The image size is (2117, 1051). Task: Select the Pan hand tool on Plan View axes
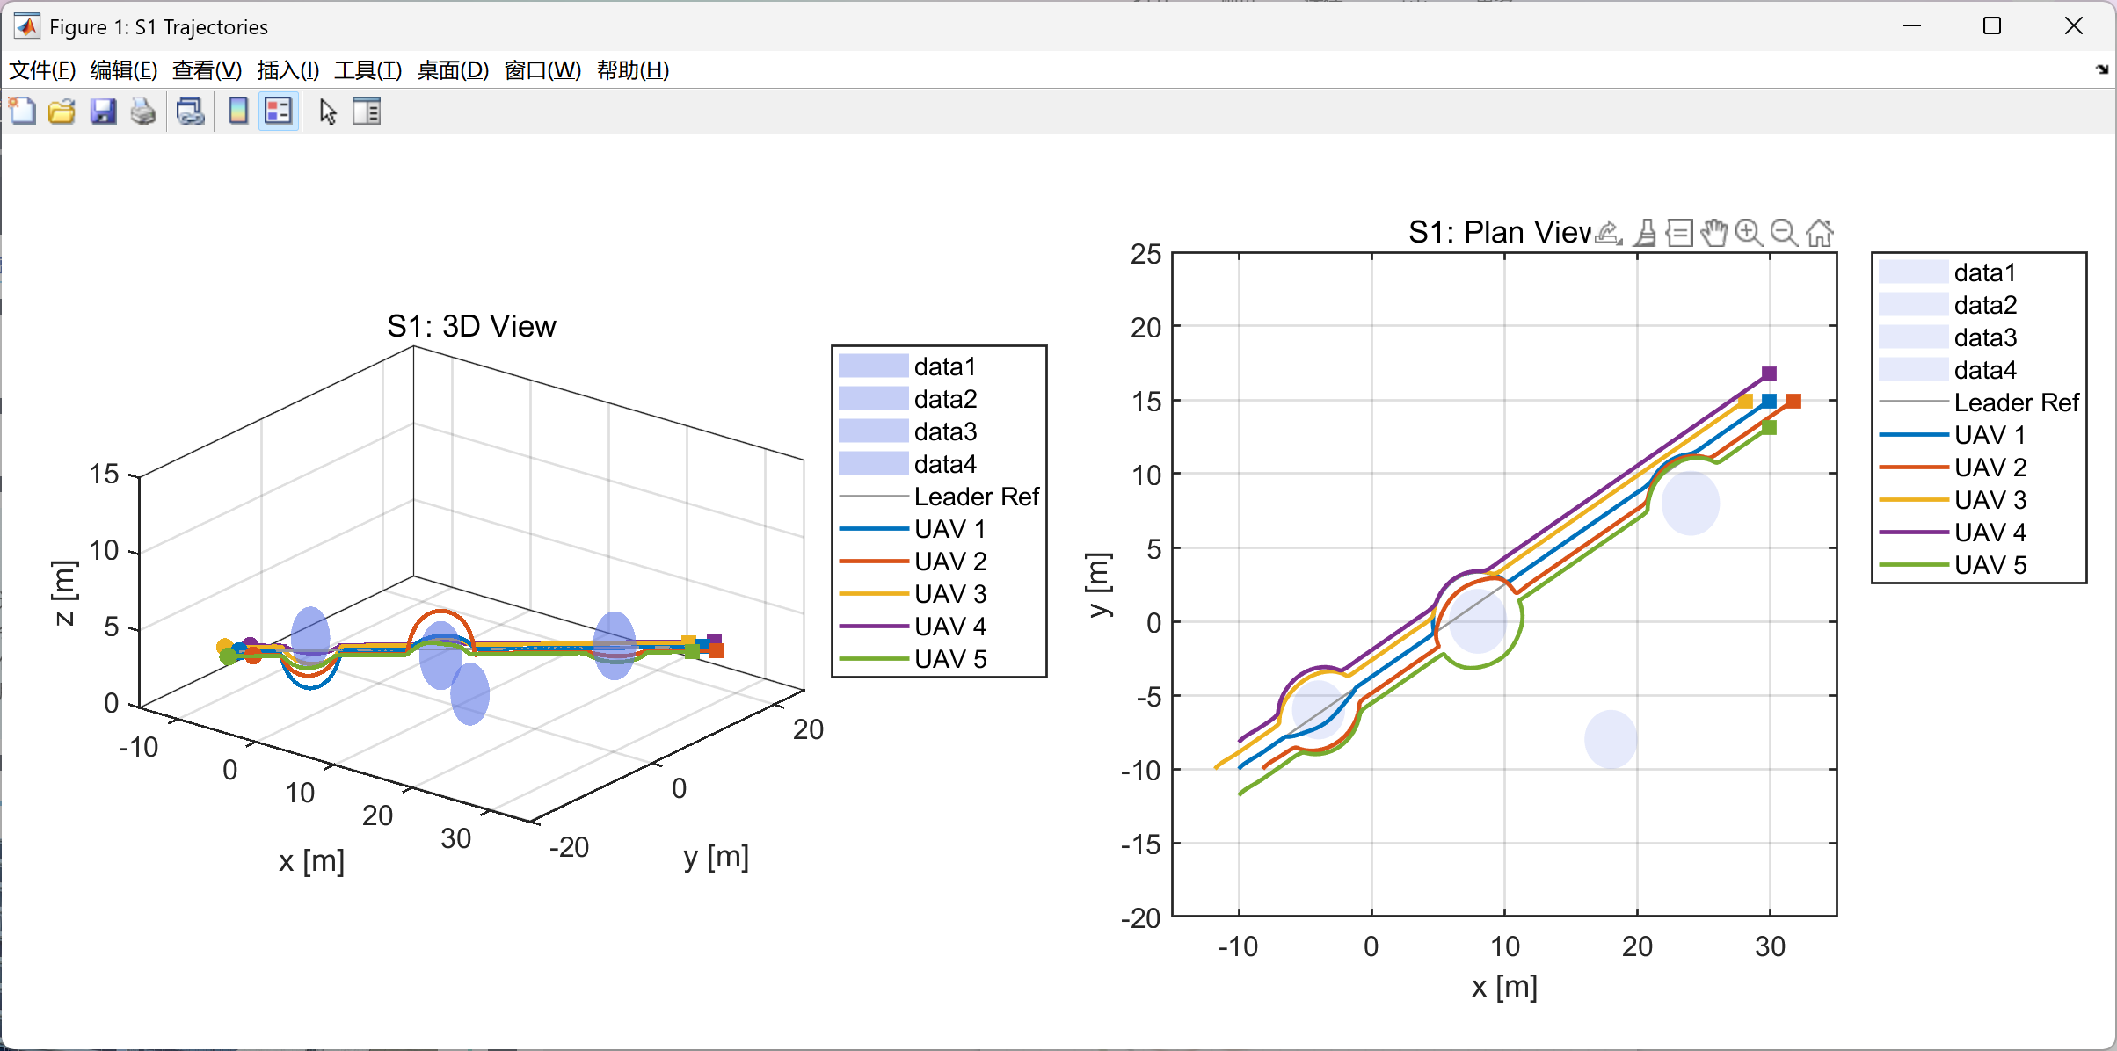[x=1713, y=233]
